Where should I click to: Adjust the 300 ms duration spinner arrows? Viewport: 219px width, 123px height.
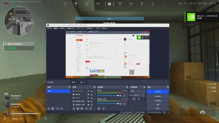(143, 95)
